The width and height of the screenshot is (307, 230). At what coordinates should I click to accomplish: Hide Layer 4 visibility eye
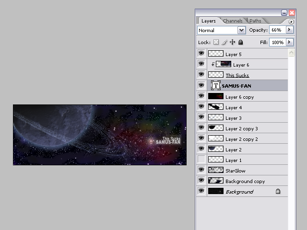pyautogui.click(x=201, y=106)
